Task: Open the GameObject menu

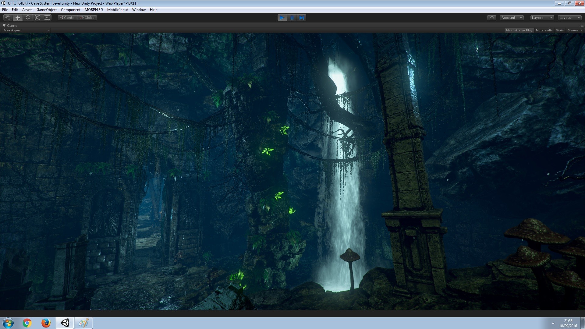Action: click(x=47, y=10)
